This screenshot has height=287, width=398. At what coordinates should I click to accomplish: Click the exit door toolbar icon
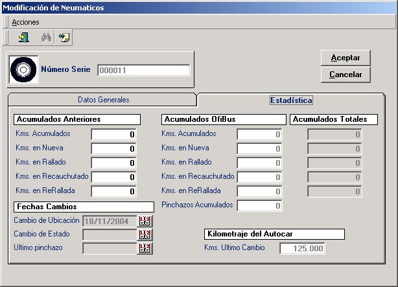click(24, 38)
